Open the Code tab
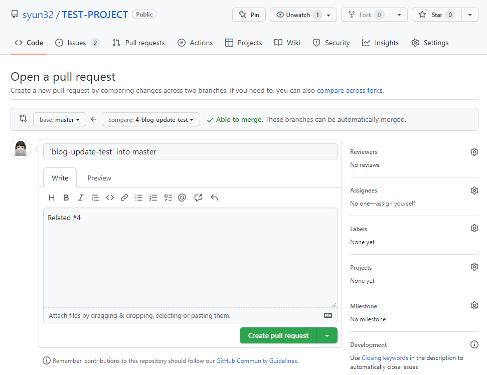Image resolution: width=487 pixels, height=375 pixels. pos(29,43)
